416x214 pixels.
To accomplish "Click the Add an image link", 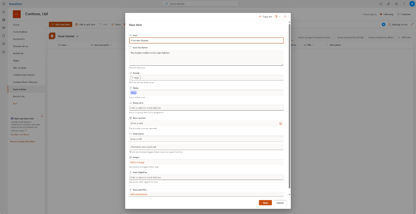I will [137, 162].
